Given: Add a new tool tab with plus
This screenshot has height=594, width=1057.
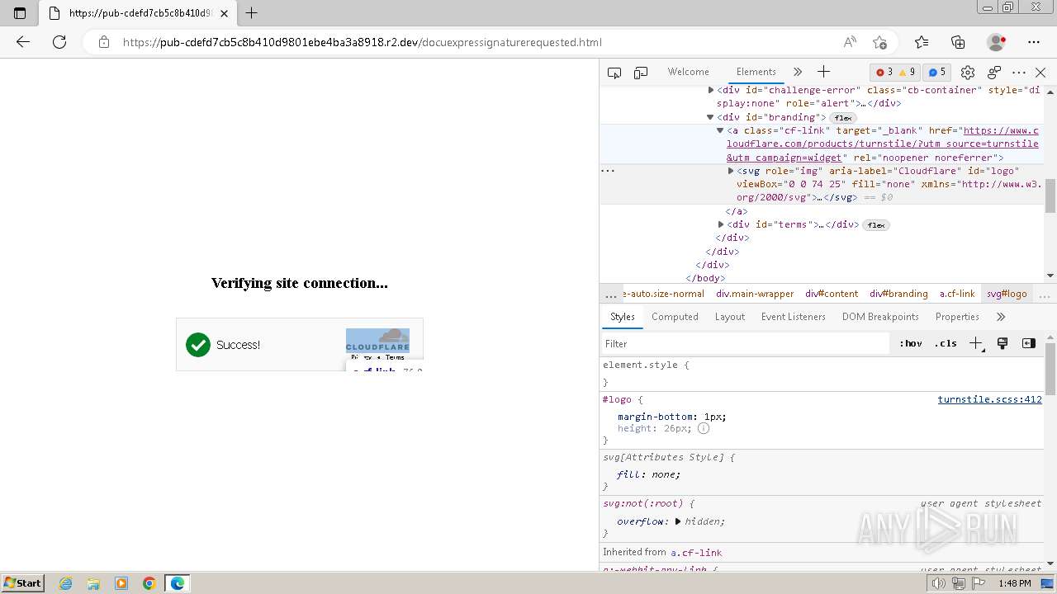Looking at the screenshot, I should pos(823,72).
